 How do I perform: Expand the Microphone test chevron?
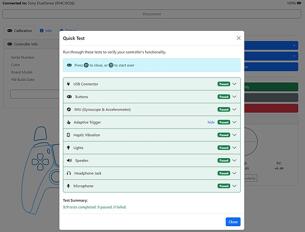click(x=234, y=186)
